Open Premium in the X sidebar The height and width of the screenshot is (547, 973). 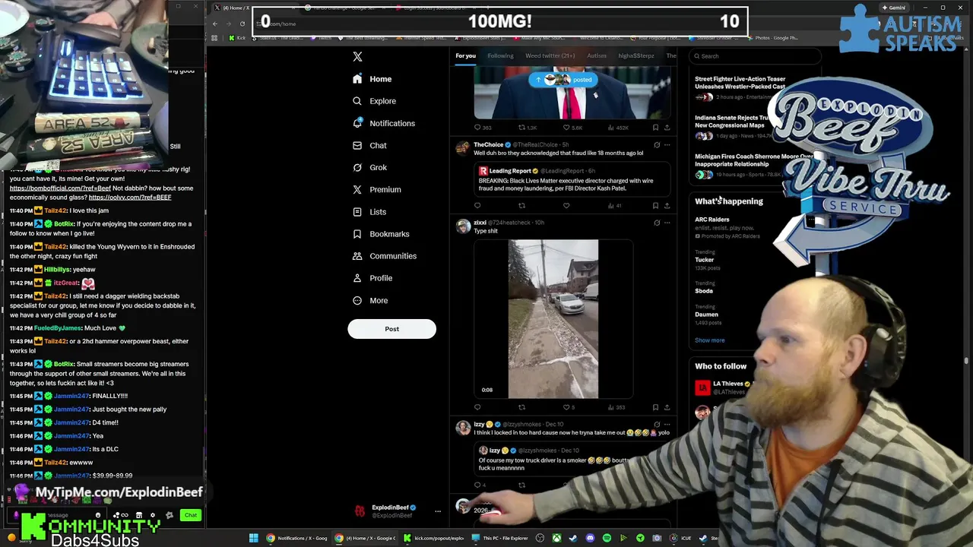click(376, 189)
